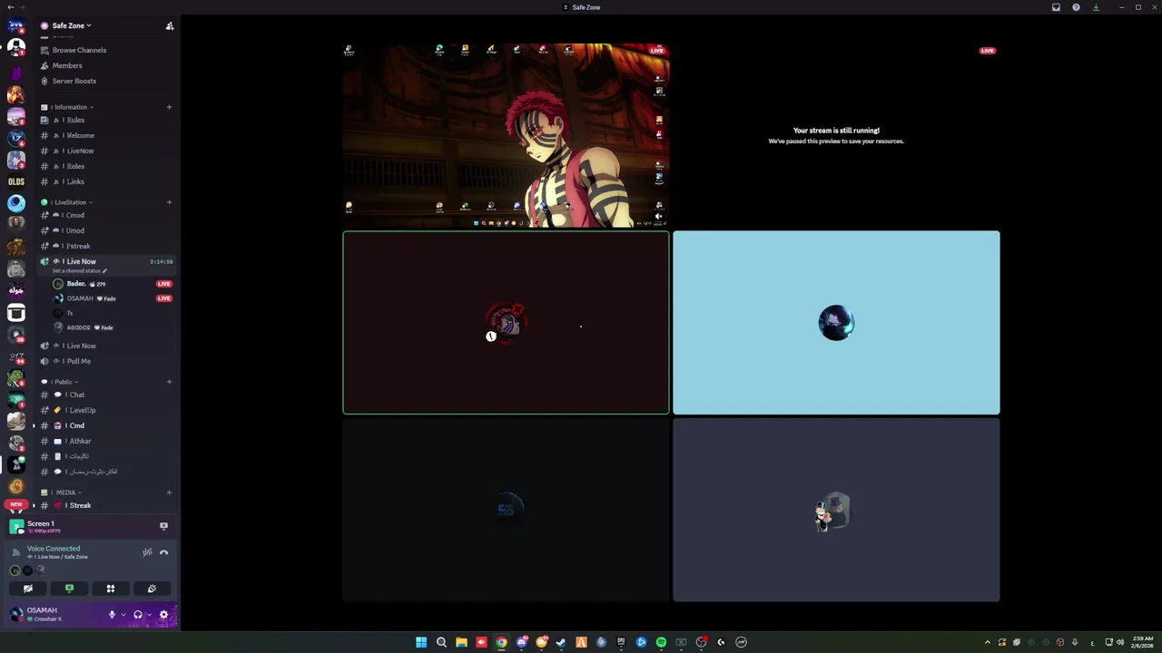Click Set a channel status

tap(80, 271)
